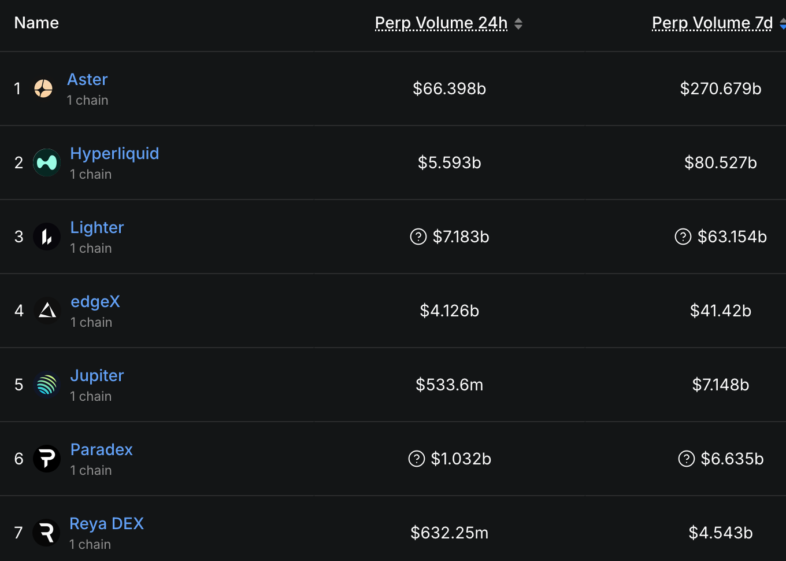
Task: Select edgeX's 7d volume $41.42b
Action: coord(721,311)
